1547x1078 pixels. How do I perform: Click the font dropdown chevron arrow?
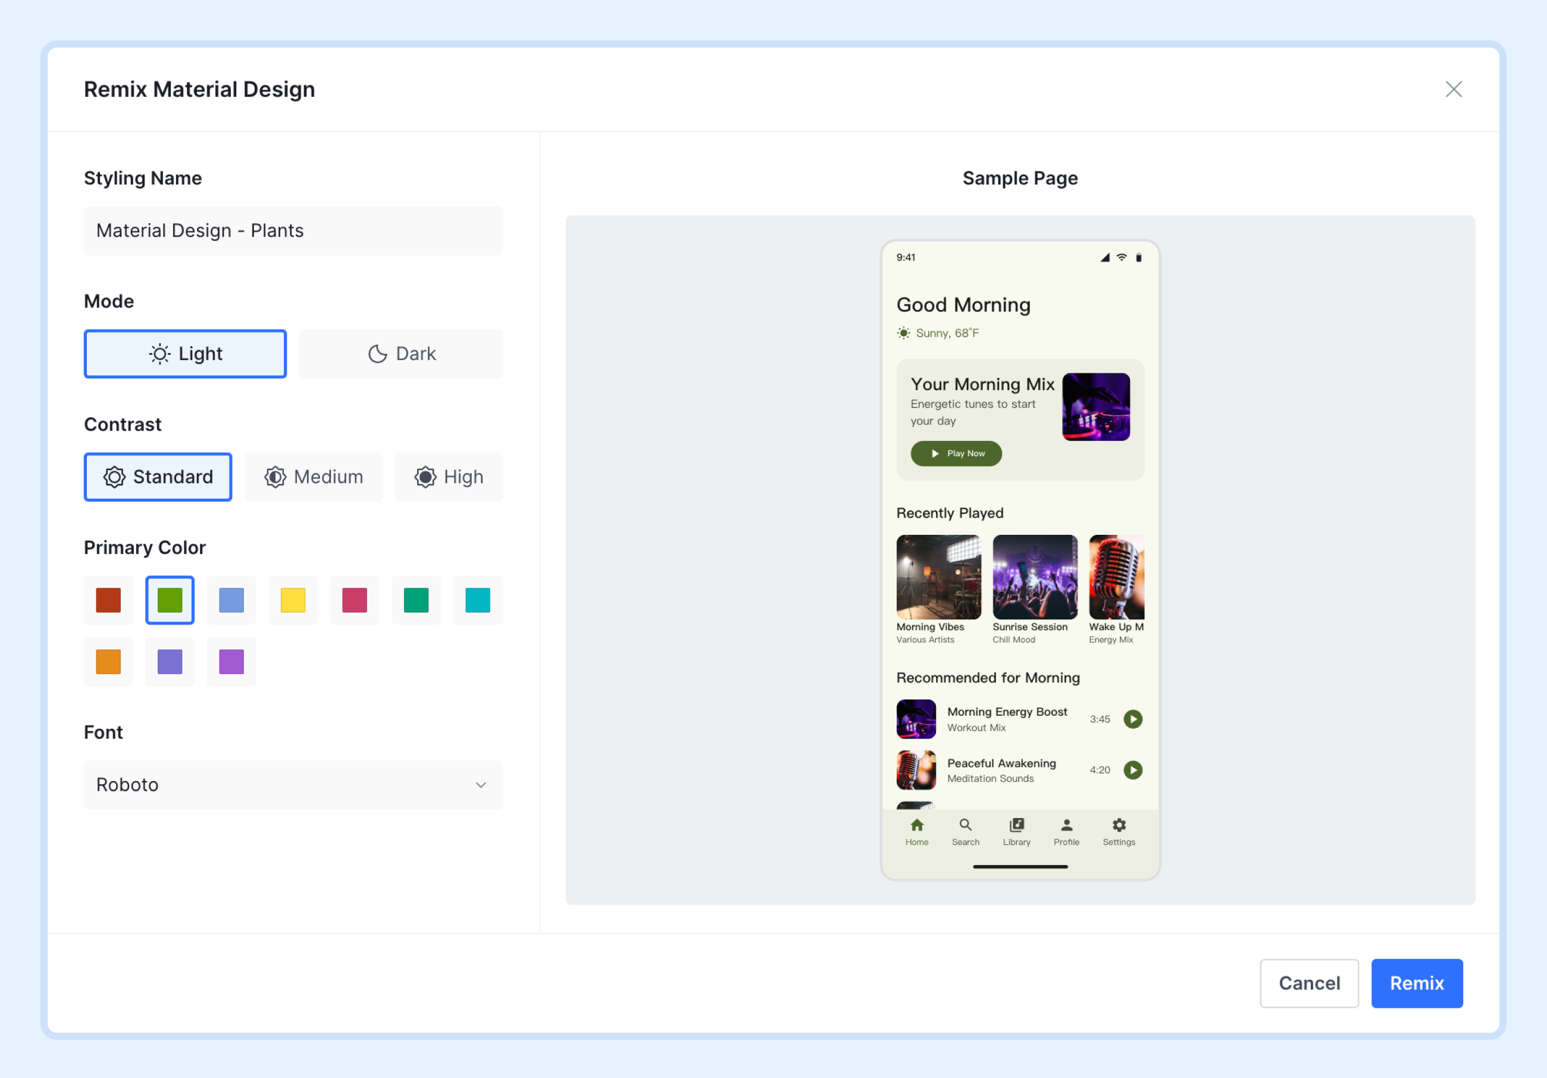pos(480,785)
